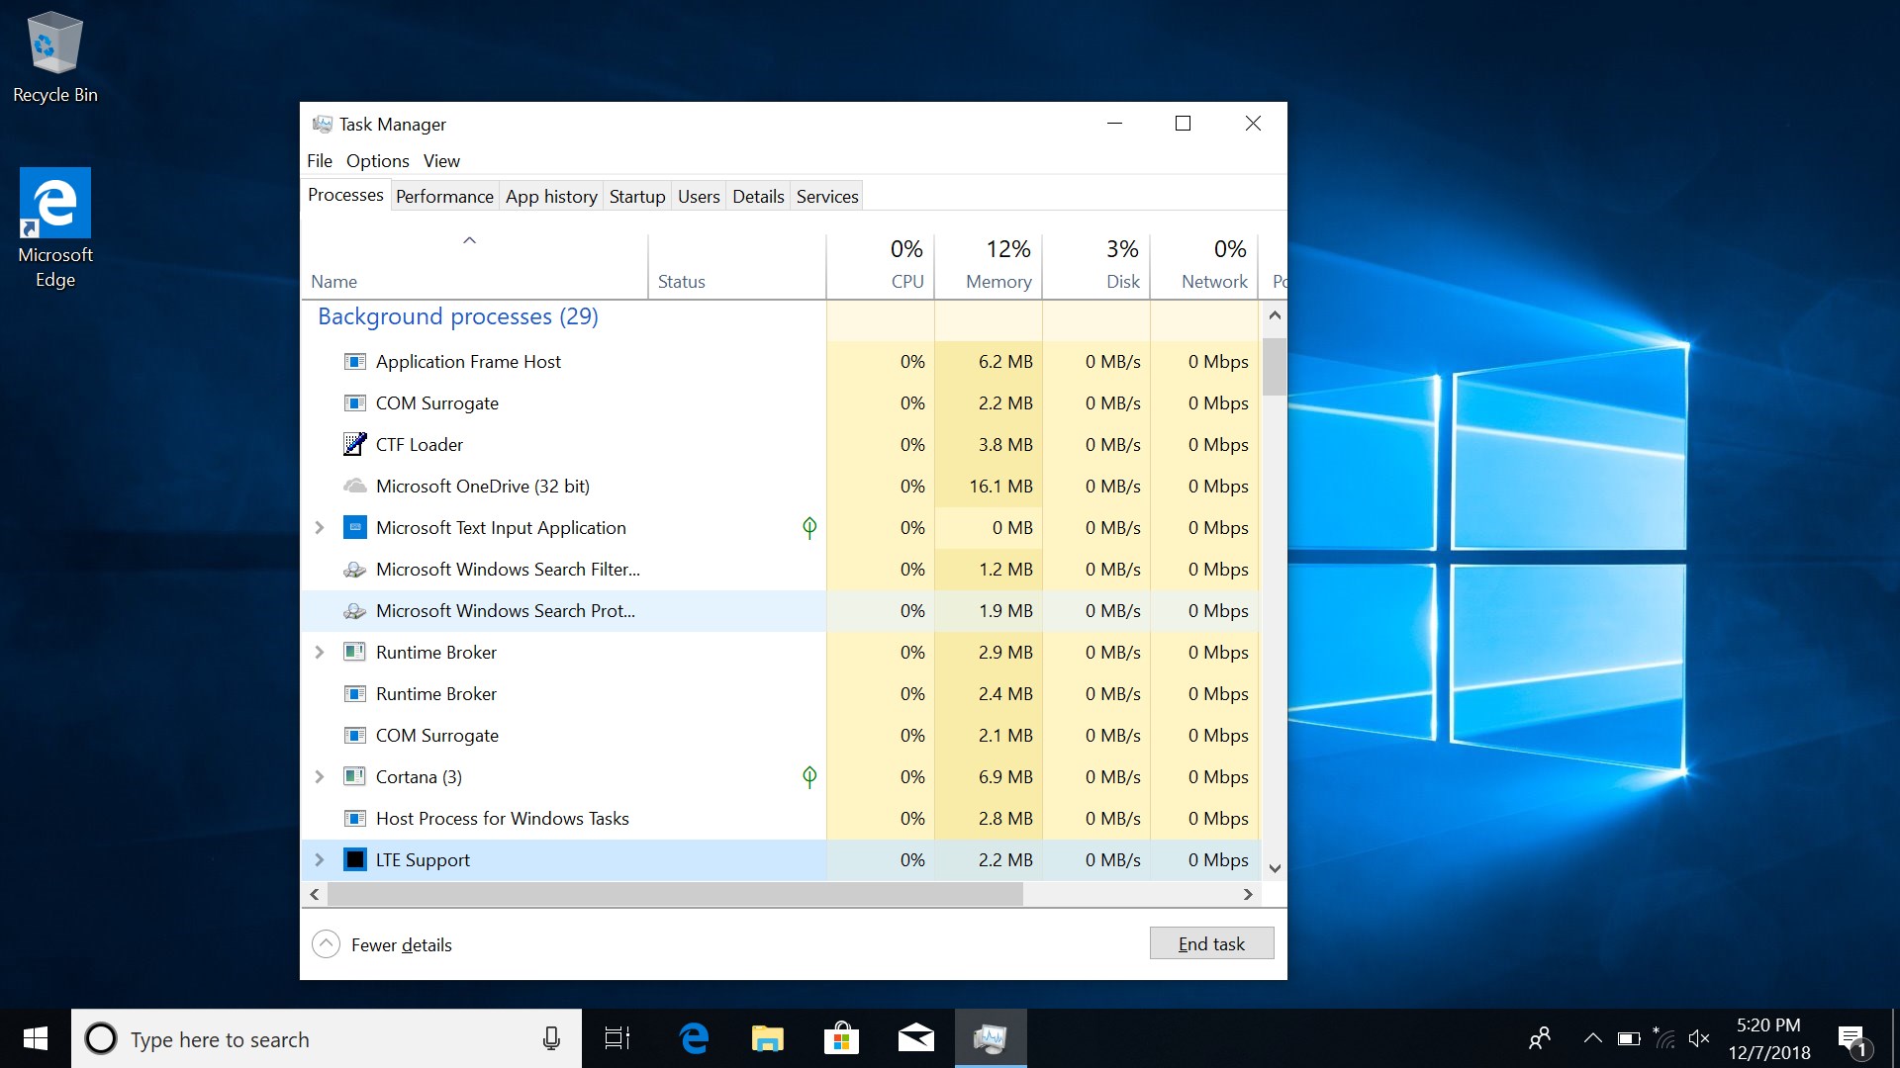Click the Cortana suspended leaf icon
This screenshot has height=1068, width=1900.
pos(809,777)
